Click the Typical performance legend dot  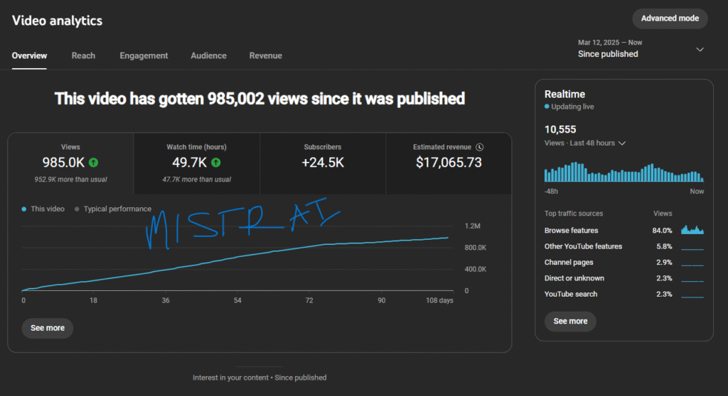pos(77,209)
